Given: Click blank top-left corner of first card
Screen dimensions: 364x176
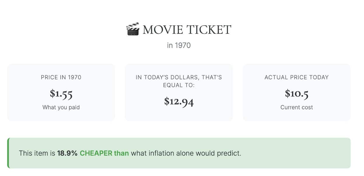Looking at the screenshot, I should click(15, 69).
